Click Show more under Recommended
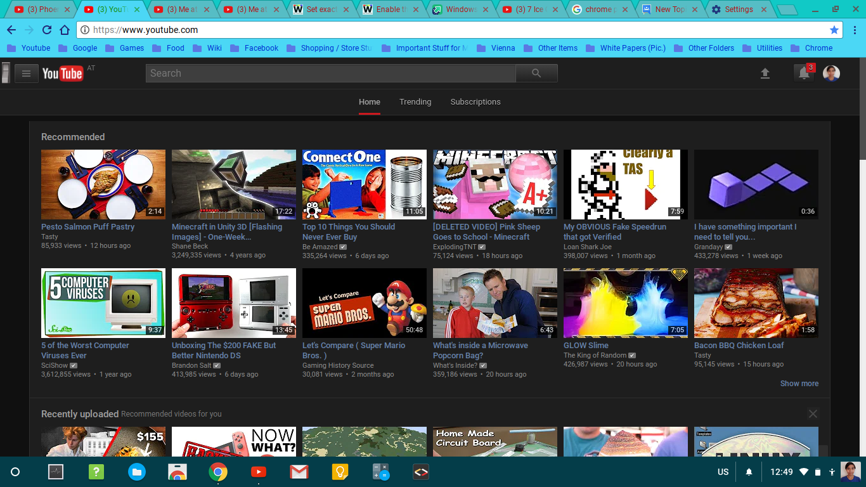866x487 pixels. [x=799, y=384]
